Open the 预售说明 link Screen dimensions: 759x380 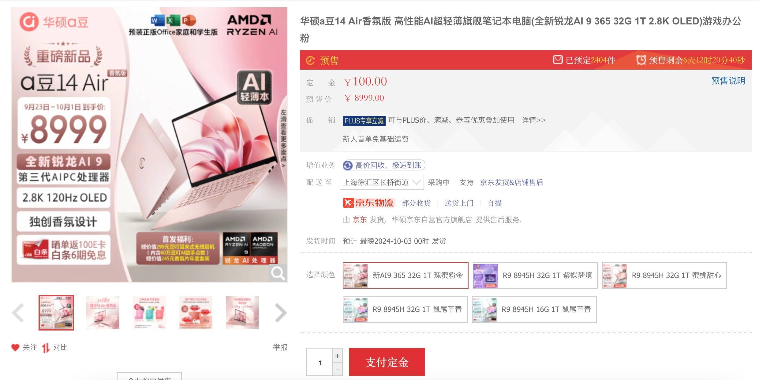click(728, 81)
